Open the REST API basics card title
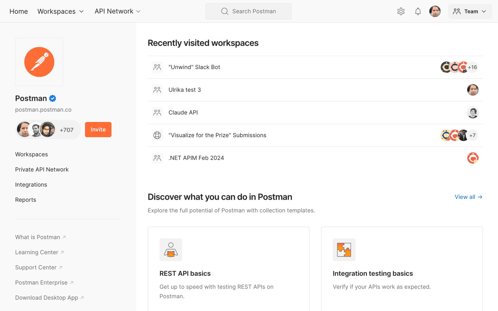Viewport: 498px width, 311px height. [x=185, y=273]
